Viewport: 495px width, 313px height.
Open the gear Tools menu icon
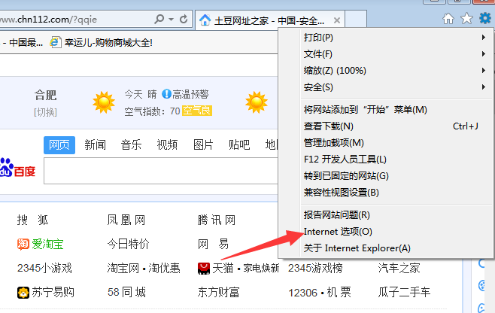[x=485, y=18]
